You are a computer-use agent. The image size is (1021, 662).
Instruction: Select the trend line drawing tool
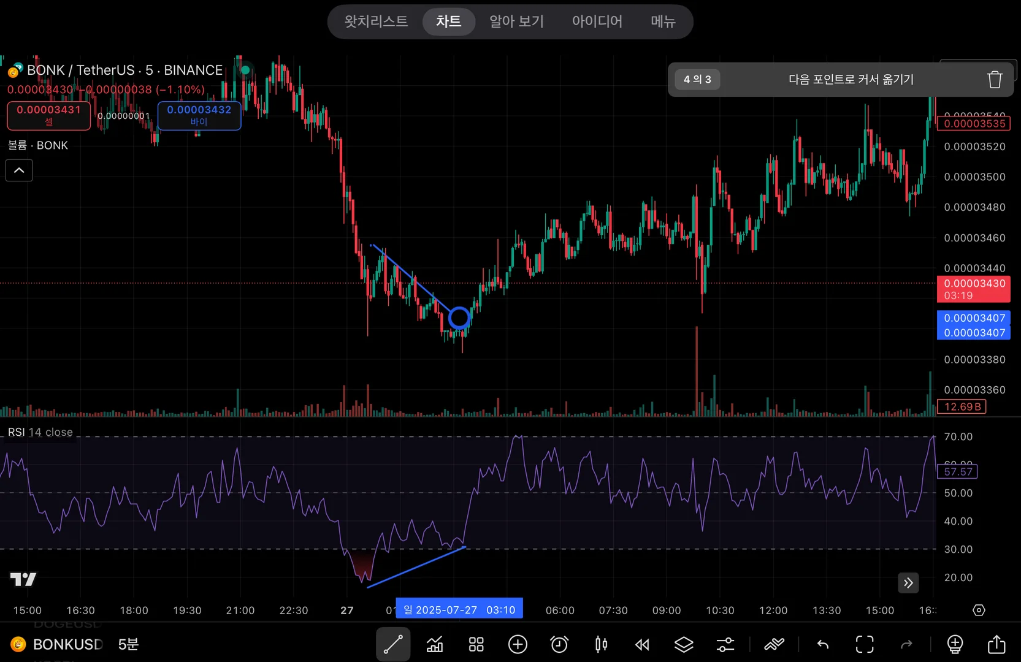tap(393, 644)
